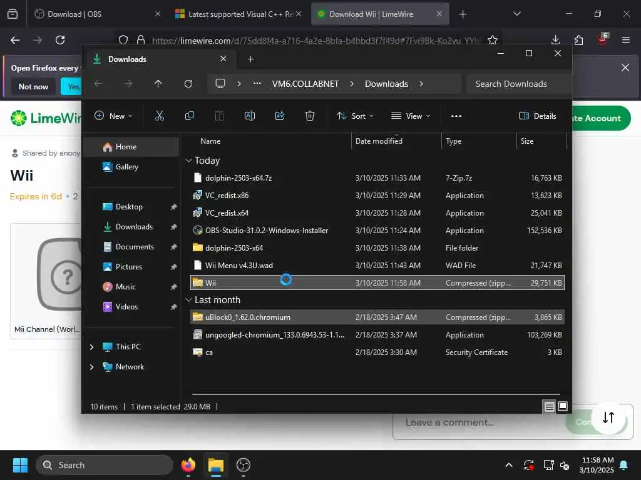Screen dimensions: 641x480
Task: Click the Paste icon in Explorer toolbar
Action: pos(220,116)
